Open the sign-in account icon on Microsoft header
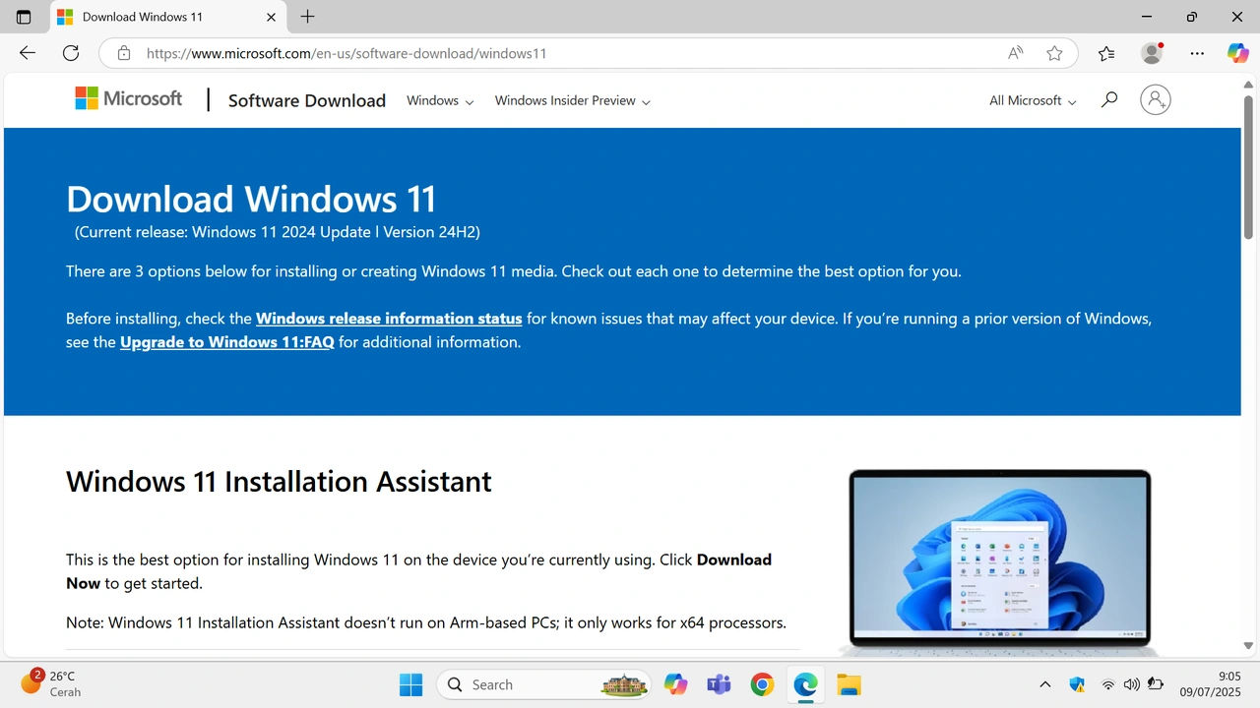 click(1156, 99)
